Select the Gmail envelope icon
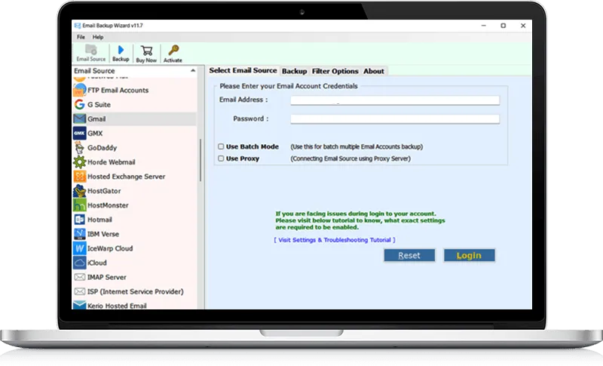 (80, 118)
